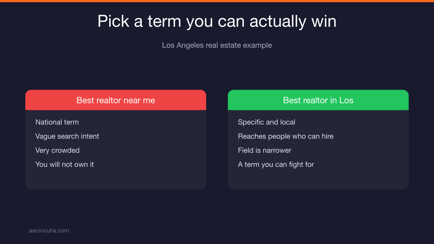Viewport: 434px width, 244px height.
Task: Open the aaroncuha.com footer link
Action: point(49,230)
